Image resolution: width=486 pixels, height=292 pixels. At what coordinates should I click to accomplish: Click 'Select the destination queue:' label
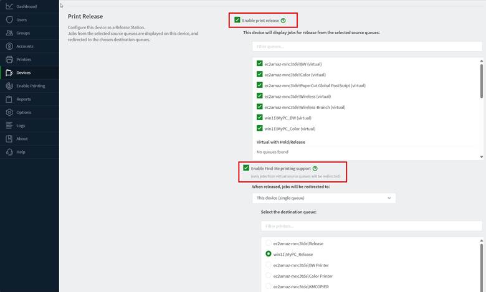(x=288, y=212)
